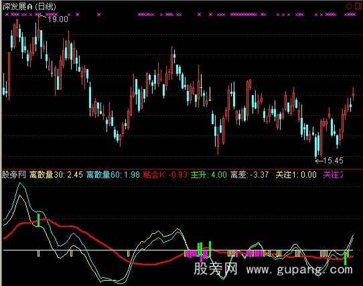Select the 离差: -3.37 indicator label
363x286 pixels.
[250, 175]
